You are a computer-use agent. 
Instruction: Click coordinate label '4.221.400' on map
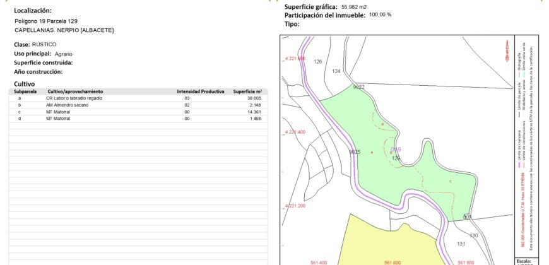click(x=295, y=132)
